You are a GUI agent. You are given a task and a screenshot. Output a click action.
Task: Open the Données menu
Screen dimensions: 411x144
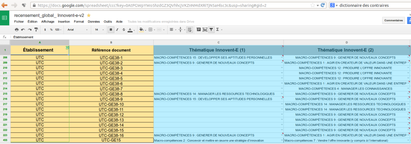point(94,22)
